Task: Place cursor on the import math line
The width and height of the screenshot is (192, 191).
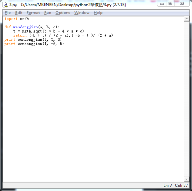Action: click(17, 19)
